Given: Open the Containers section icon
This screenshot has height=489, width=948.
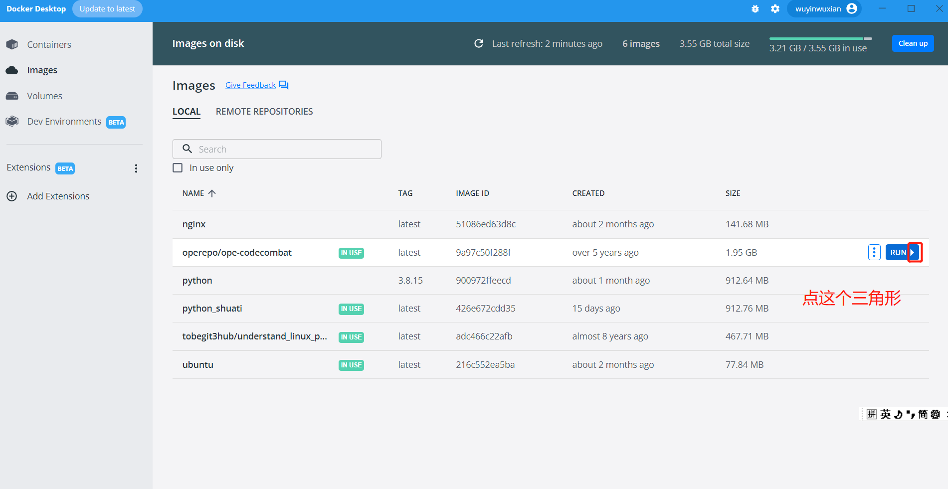Looking at the screenshot, I should tap(12, 44).
